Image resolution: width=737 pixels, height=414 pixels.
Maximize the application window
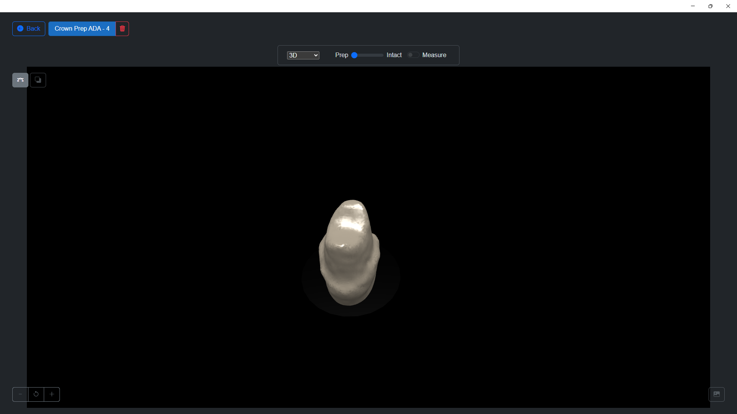710,6
